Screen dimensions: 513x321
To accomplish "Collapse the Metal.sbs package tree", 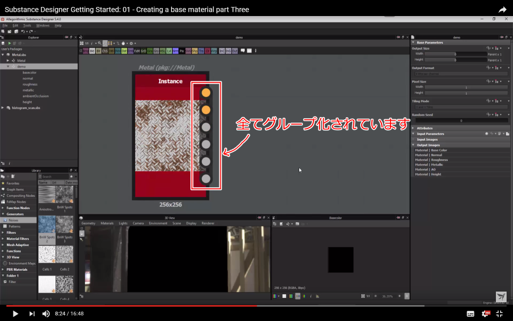I will tap(3, 55).
